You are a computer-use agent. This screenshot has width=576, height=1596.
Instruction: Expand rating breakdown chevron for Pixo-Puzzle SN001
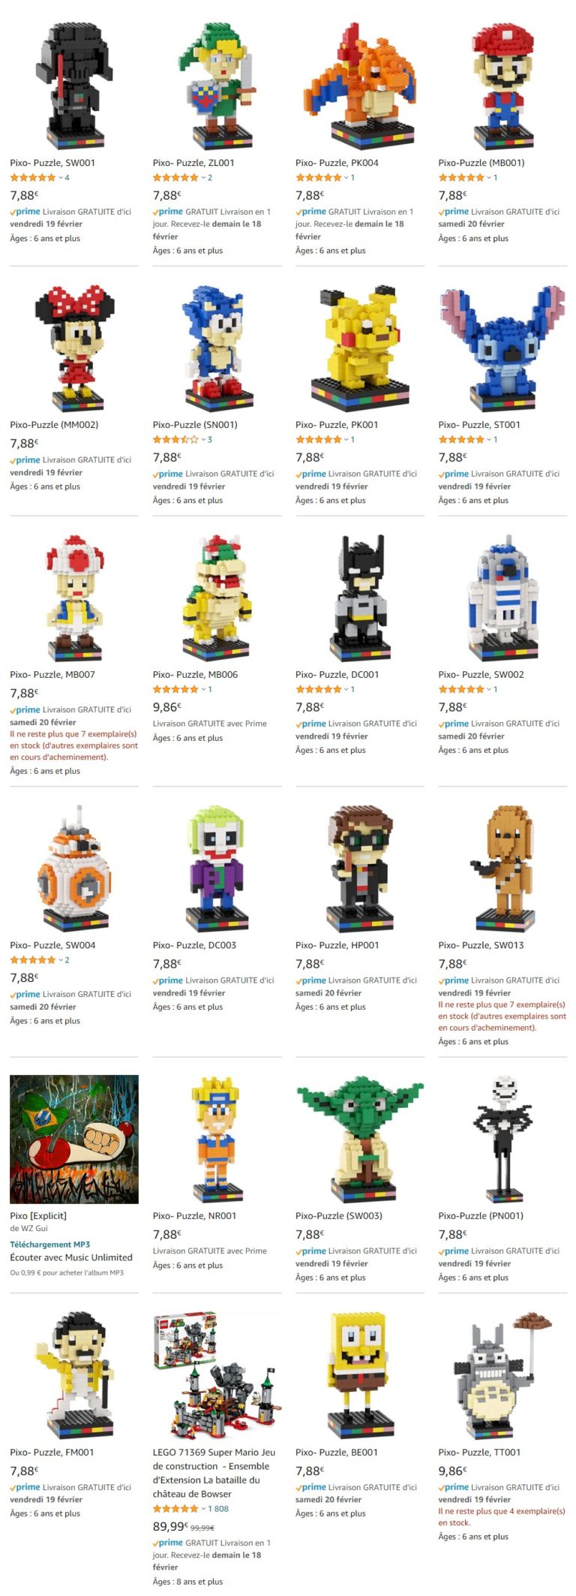click(x=203, y=440)
